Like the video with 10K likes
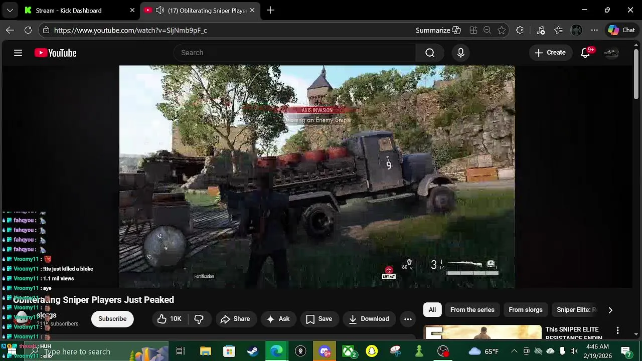The height and width of the screenshot is (361, 642). (x=169, y=319)
